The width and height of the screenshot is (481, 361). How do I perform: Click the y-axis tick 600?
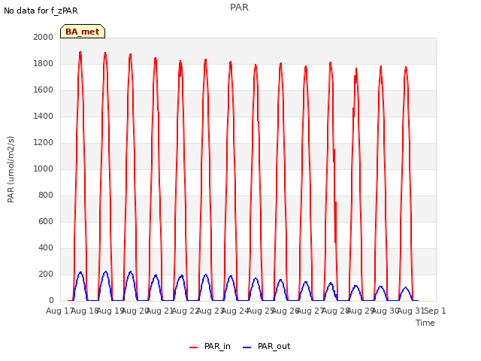point(46,221)
